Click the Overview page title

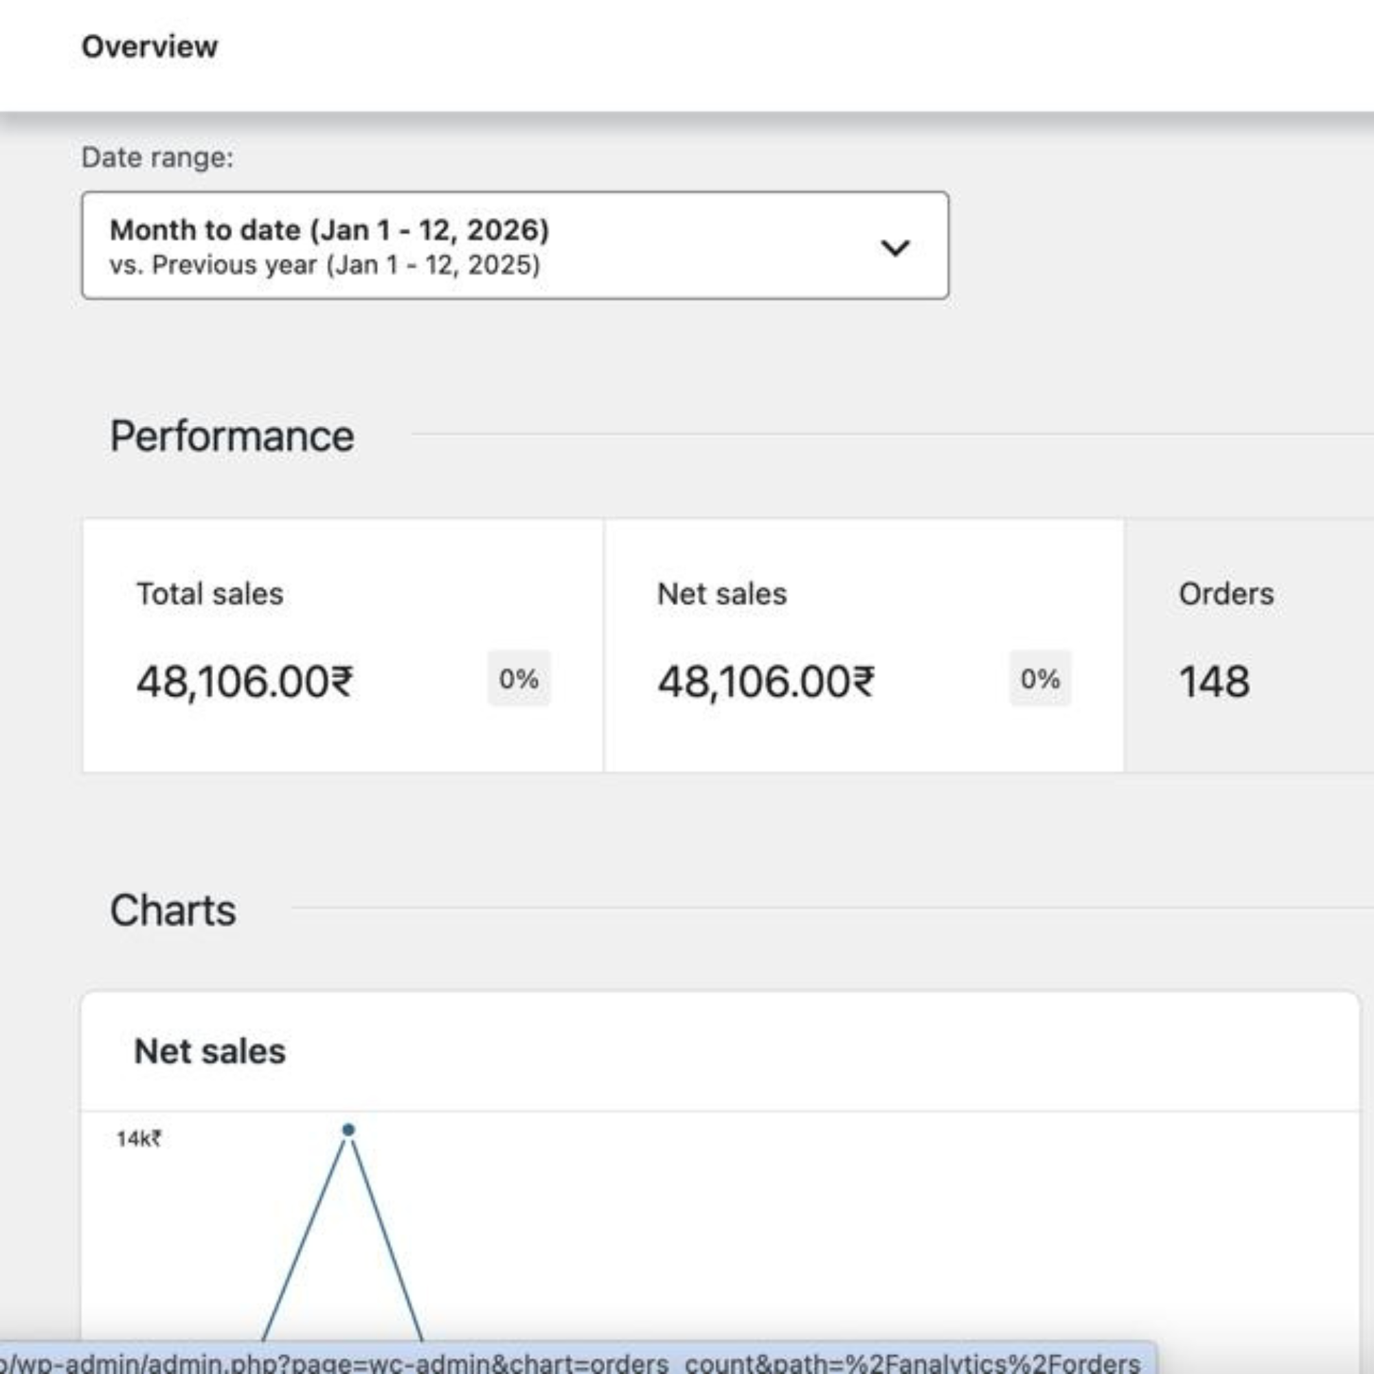(x=149, y=47)
